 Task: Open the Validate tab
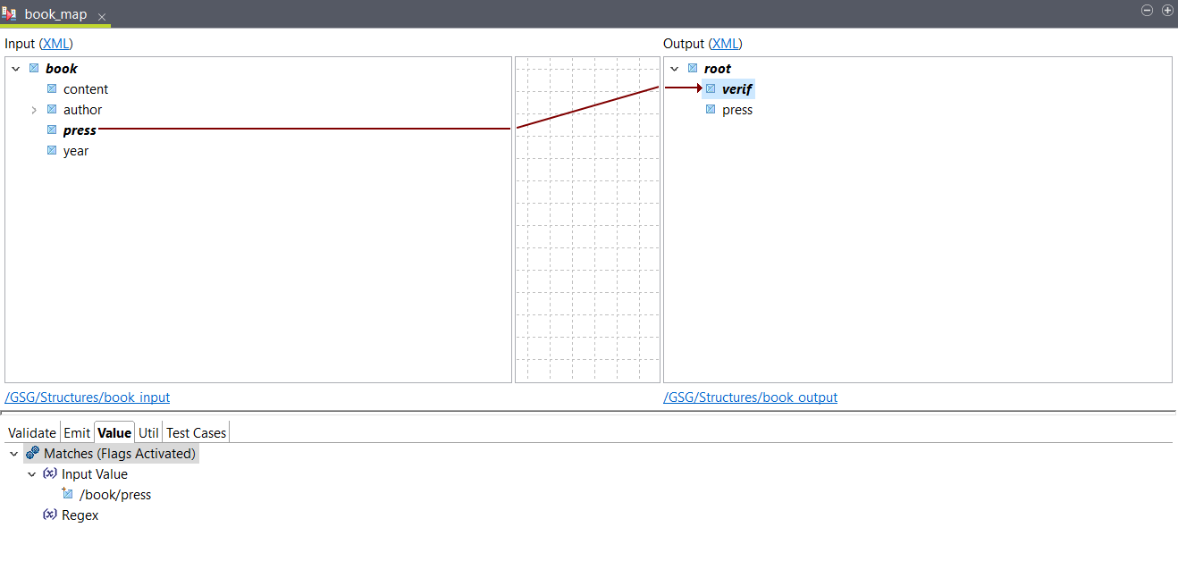point(32,432)
